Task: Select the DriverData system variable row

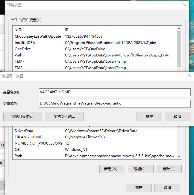Action: (95, 131)
